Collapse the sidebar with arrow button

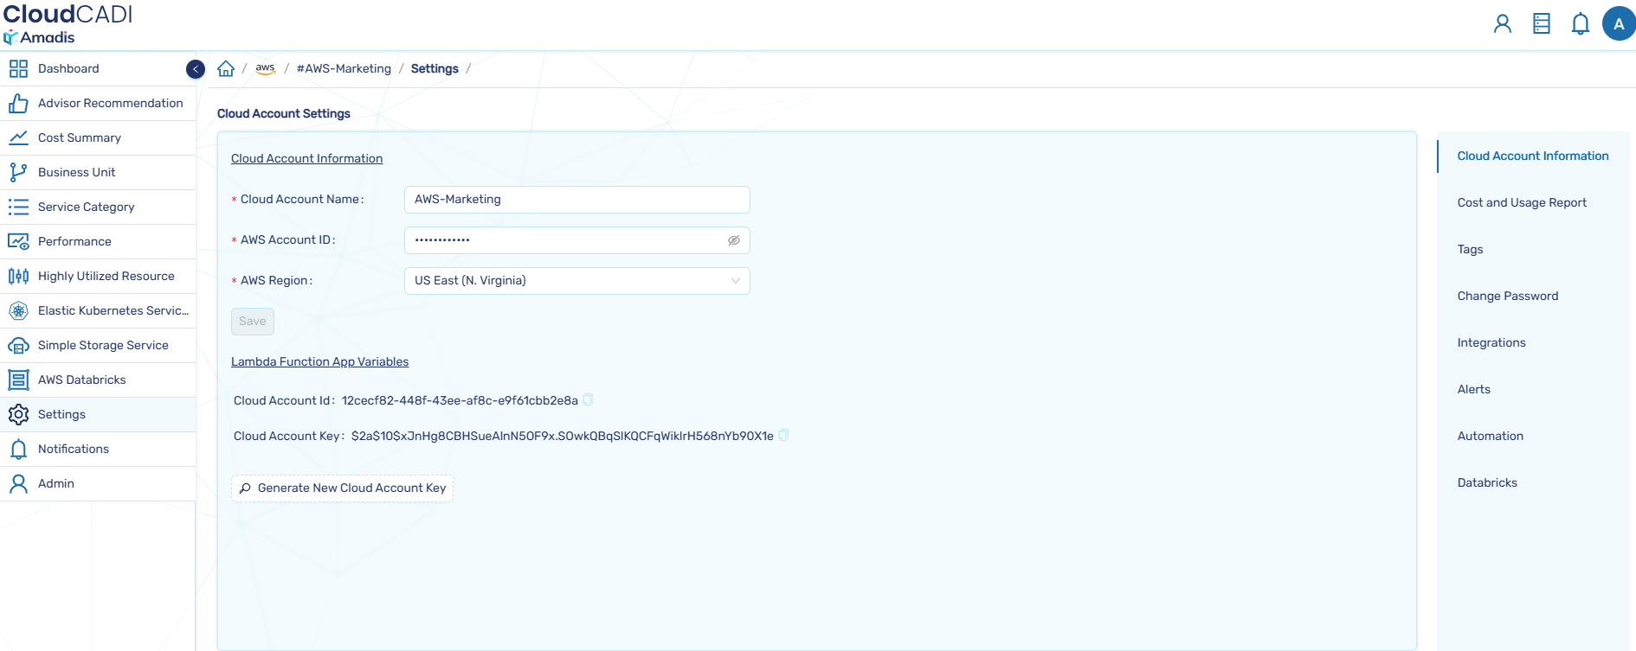[196, 69]
